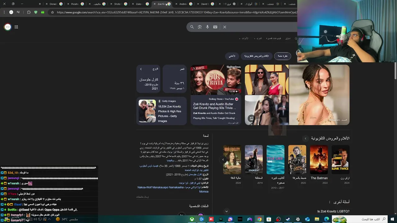Open Caught Stealing poster (ضبط بالسرقة)
Viewport: 397px width, 223px height.
(297, 160)
